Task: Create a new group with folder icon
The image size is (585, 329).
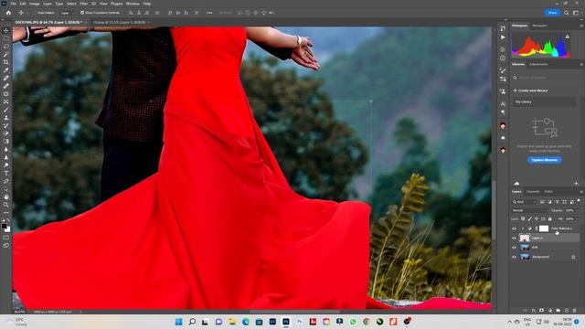Action: coord(558,311)
